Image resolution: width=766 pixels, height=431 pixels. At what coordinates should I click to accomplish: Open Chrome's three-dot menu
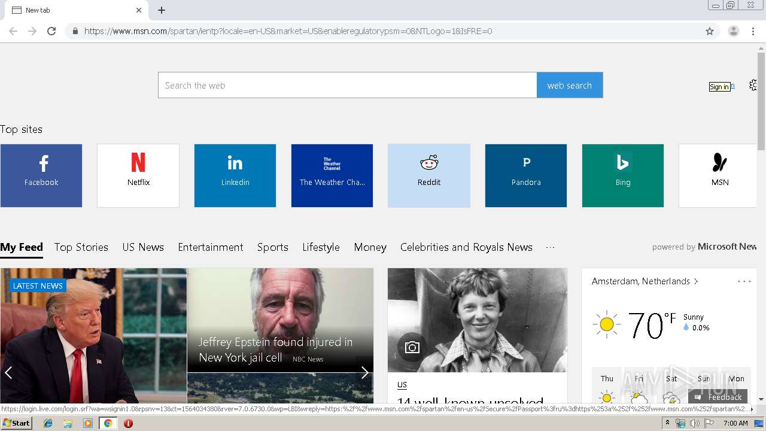[753, 31]
